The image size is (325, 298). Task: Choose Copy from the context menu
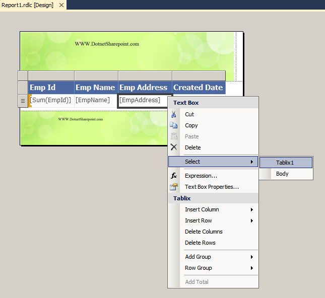tap(213, 125)
